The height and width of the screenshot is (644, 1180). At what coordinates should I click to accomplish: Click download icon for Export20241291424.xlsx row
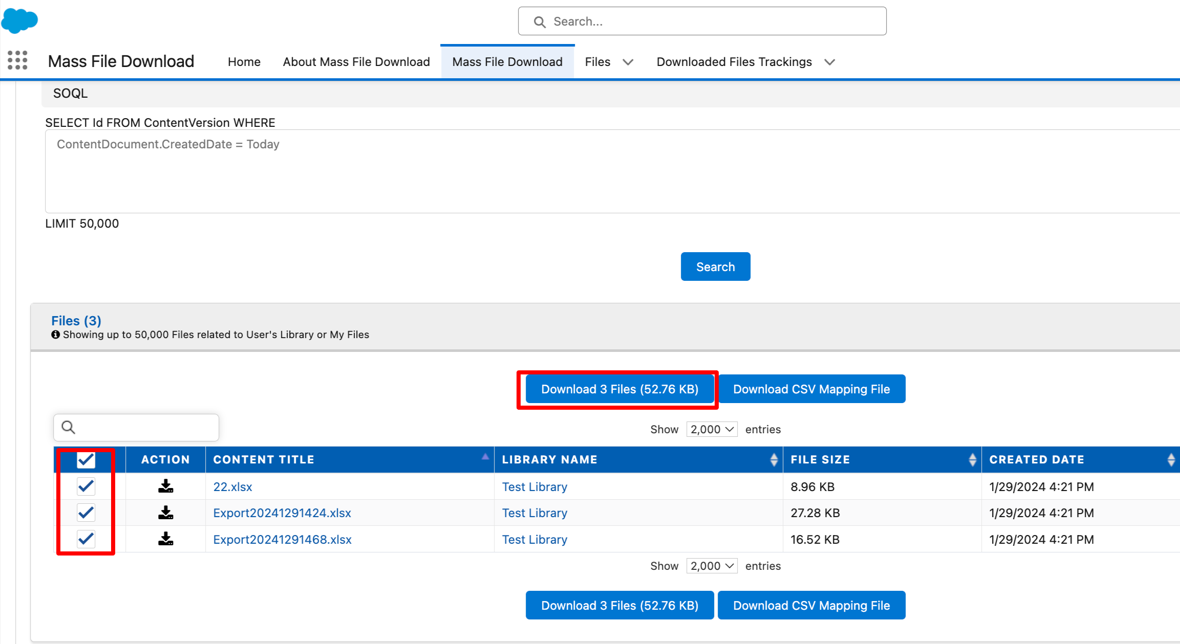point(165,513)
